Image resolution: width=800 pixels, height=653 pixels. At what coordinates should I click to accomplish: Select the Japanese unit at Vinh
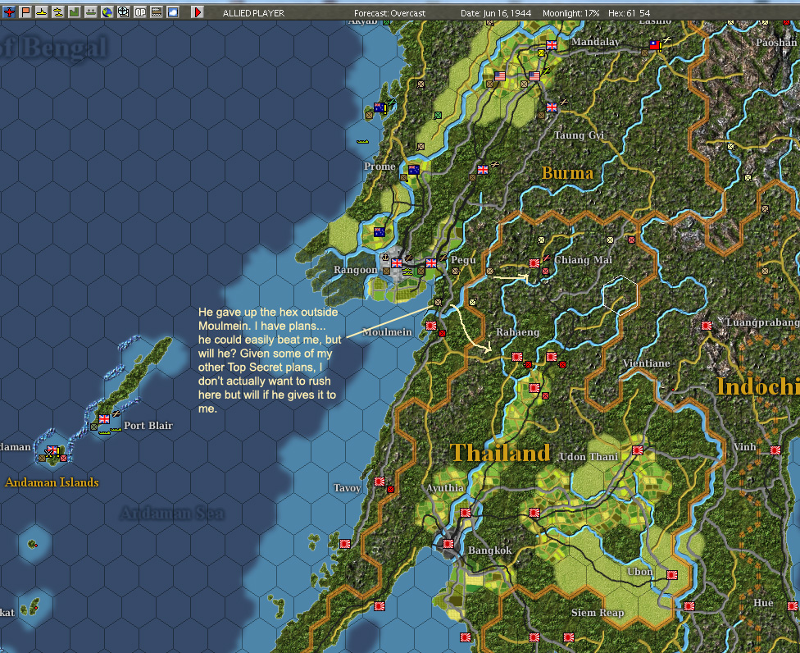775,450
